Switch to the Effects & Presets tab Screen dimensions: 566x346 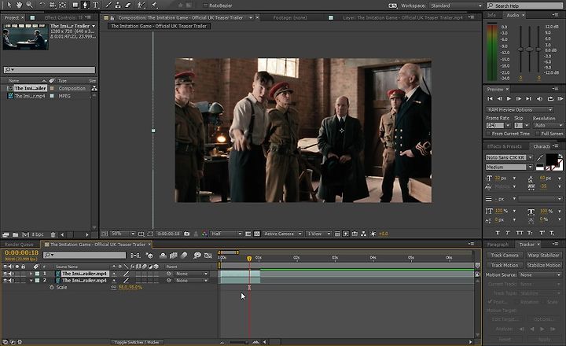point(504,146)
